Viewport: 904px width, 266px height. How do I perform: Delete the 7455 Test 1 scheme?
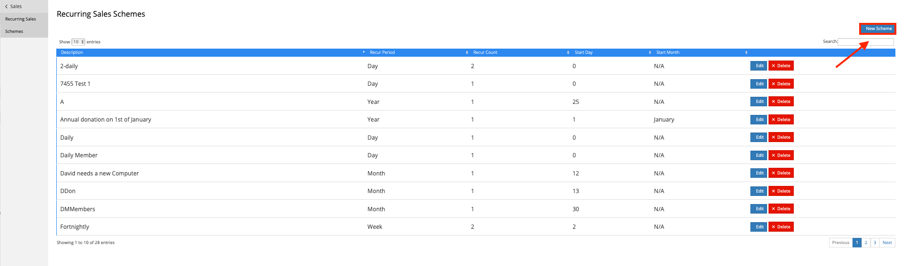click(x=781, y=84)
